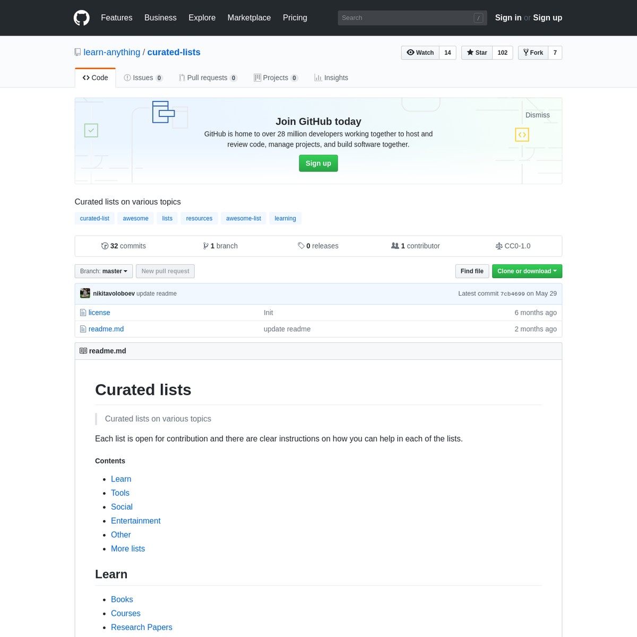Screen dimensions: 637x637
Task: Expand the Branch: master dropdown
Action: coord(104,271)
